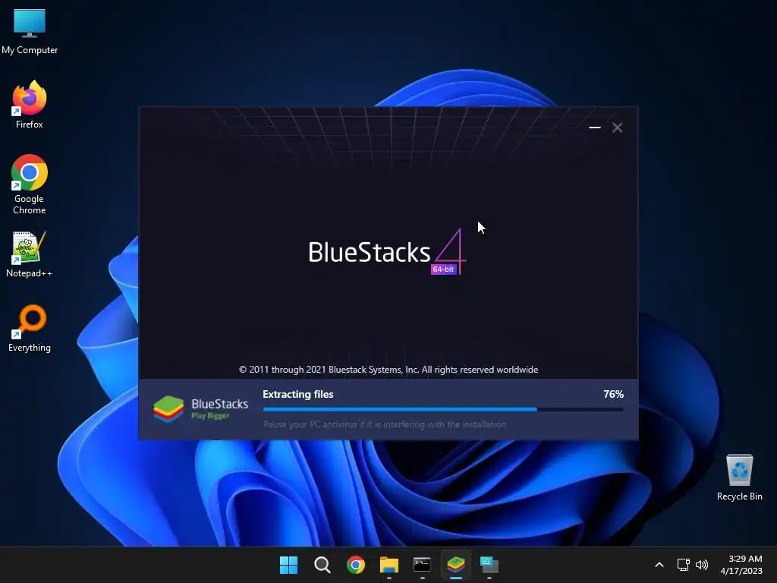Click the 'Extracting files' status text
The height and width of the screenshot is (583, 777).
pyautogui.click(x=297, y=394)
